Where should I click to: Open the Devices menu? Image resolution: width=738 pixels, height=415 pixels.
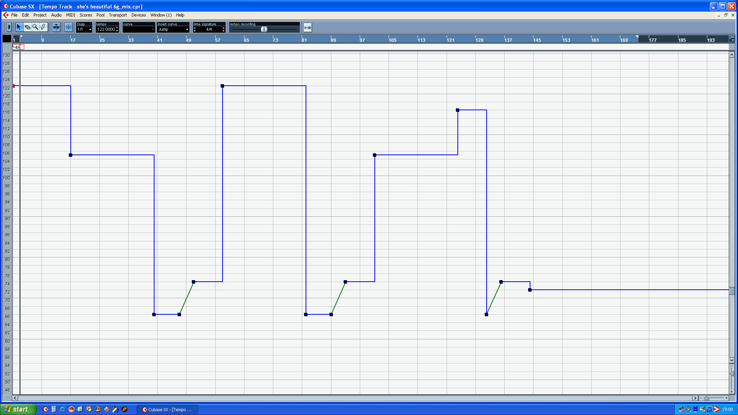click(138, 15)
